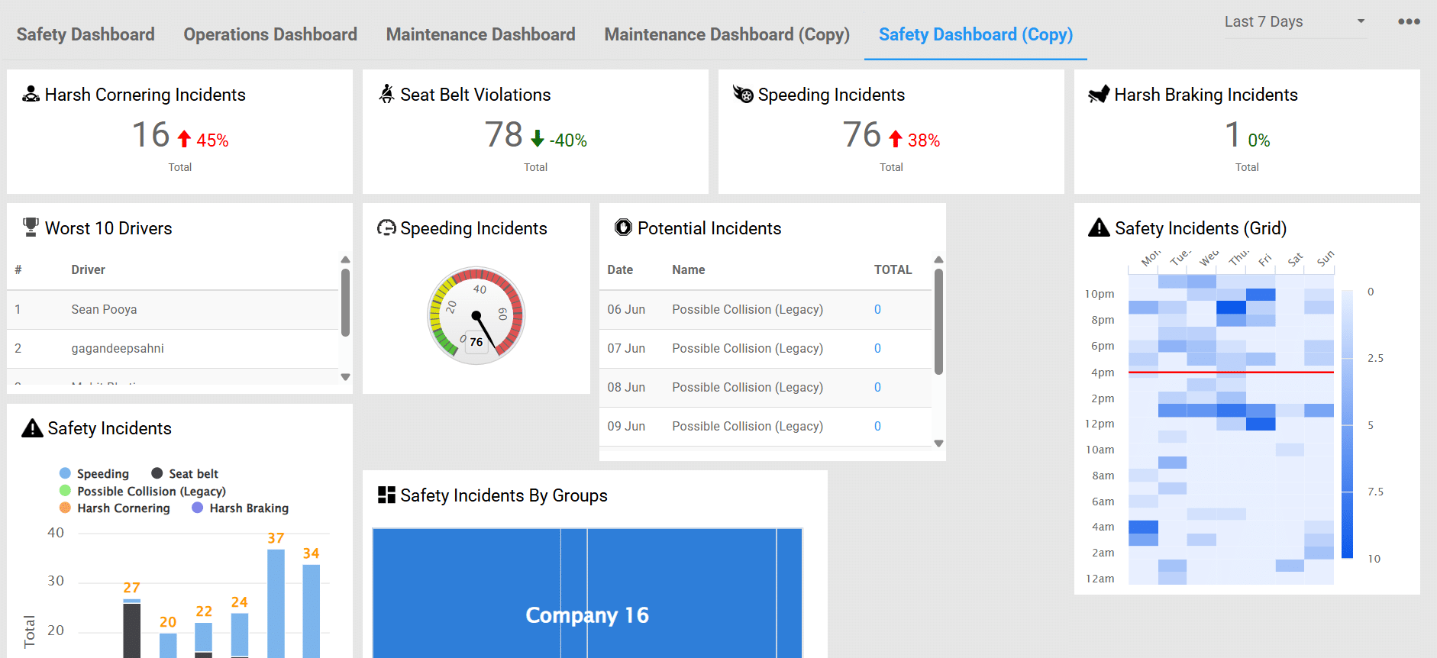Toggle the Seat belt legend series
Image resolution: width=1437 pixels, height=658 pixels.
tap(186, 474)
